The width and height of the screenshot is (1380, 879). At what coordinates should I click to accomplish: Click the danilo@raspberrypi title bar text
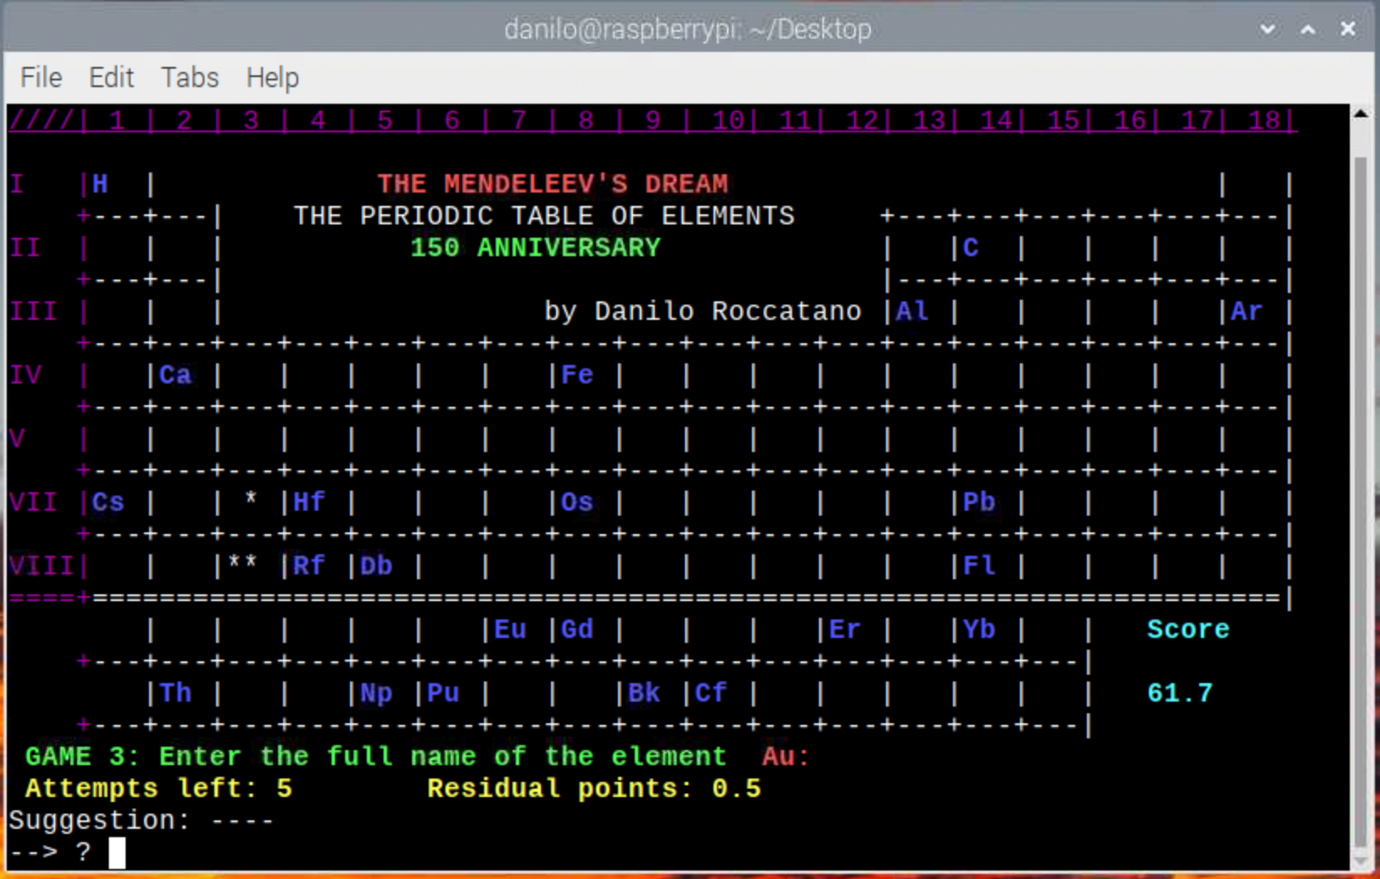[x=688, y=28]
